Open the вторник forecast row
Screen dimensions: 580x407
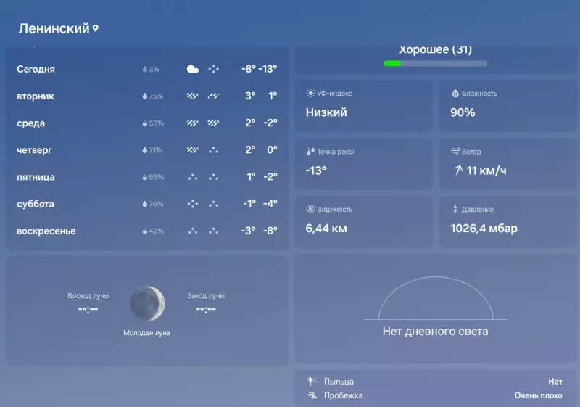tap(146, 96)
